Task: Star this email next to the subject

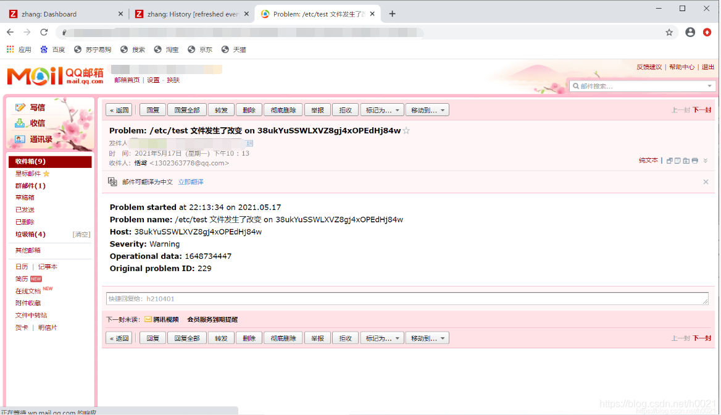Action: click(406, 131)
